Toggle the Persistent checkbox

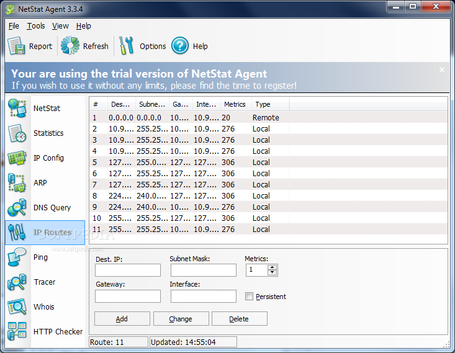[249, 296]
